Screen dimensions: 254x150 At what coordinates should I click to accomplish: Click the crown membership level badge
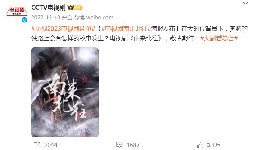point(75,8)
